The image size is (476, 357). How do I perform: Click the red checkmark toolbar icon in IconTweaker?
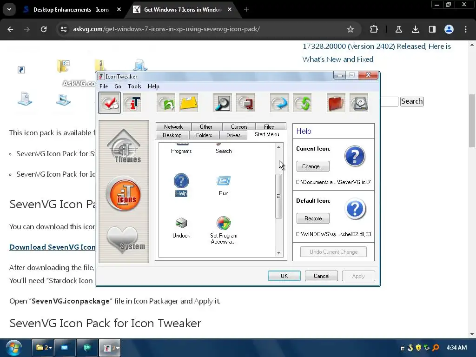point(109,103)
